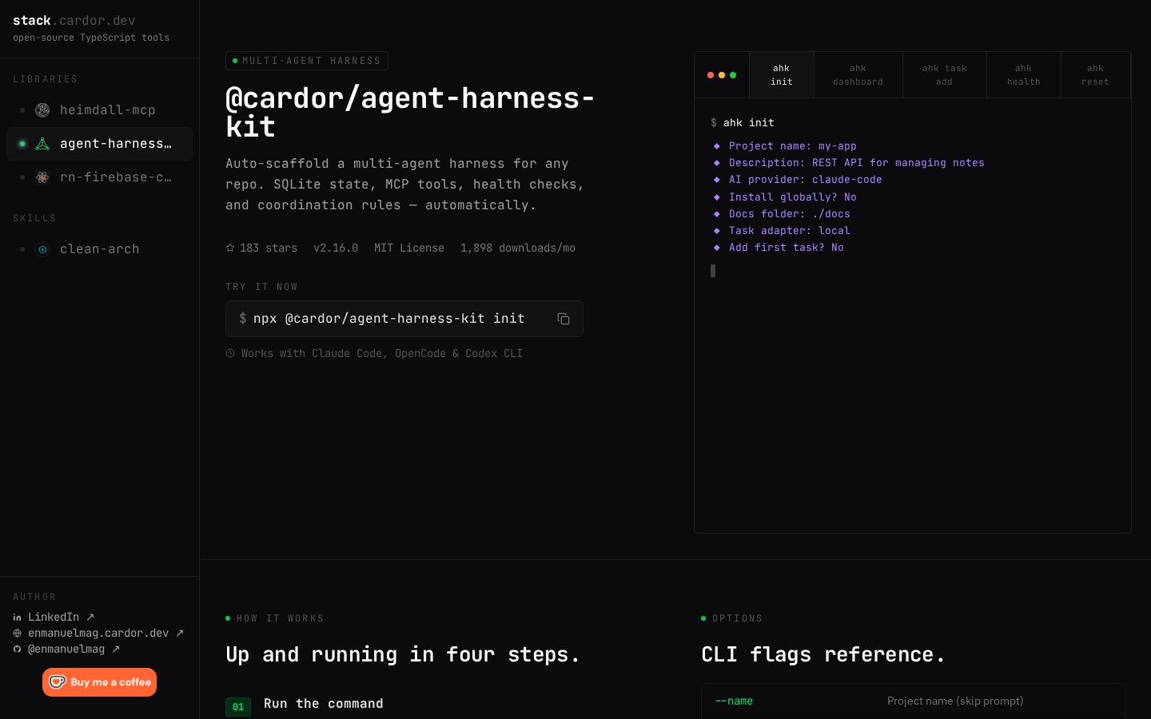Click the stack.cardor.dev site logo

coord(74,21)
